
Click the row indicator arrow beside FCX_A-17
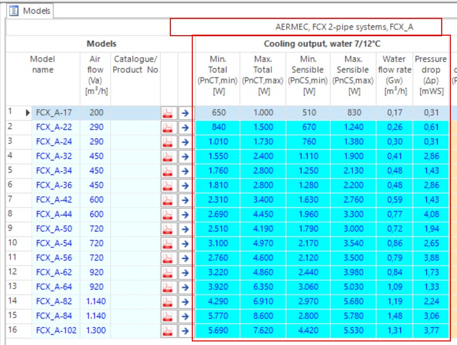(x=28, y=113)
